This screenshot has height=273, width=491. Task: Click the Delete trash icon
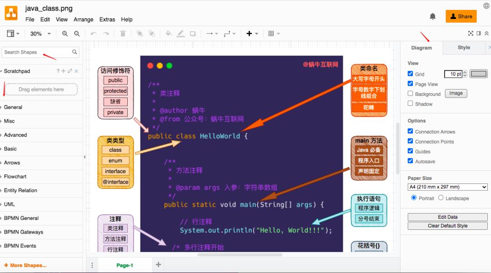coord(123,33)
